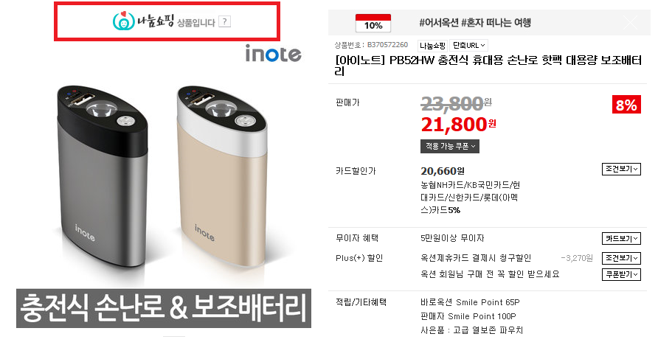Open the 단축URL dropdown

pos(468,45)
